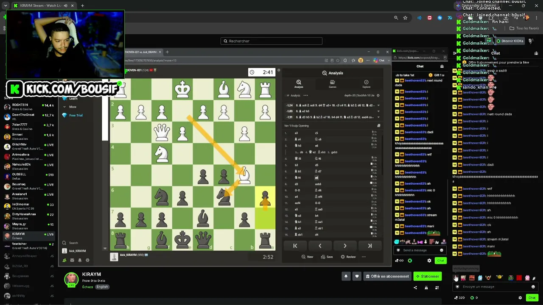Open game Review

pyautogui.click(x=349, y=257)
